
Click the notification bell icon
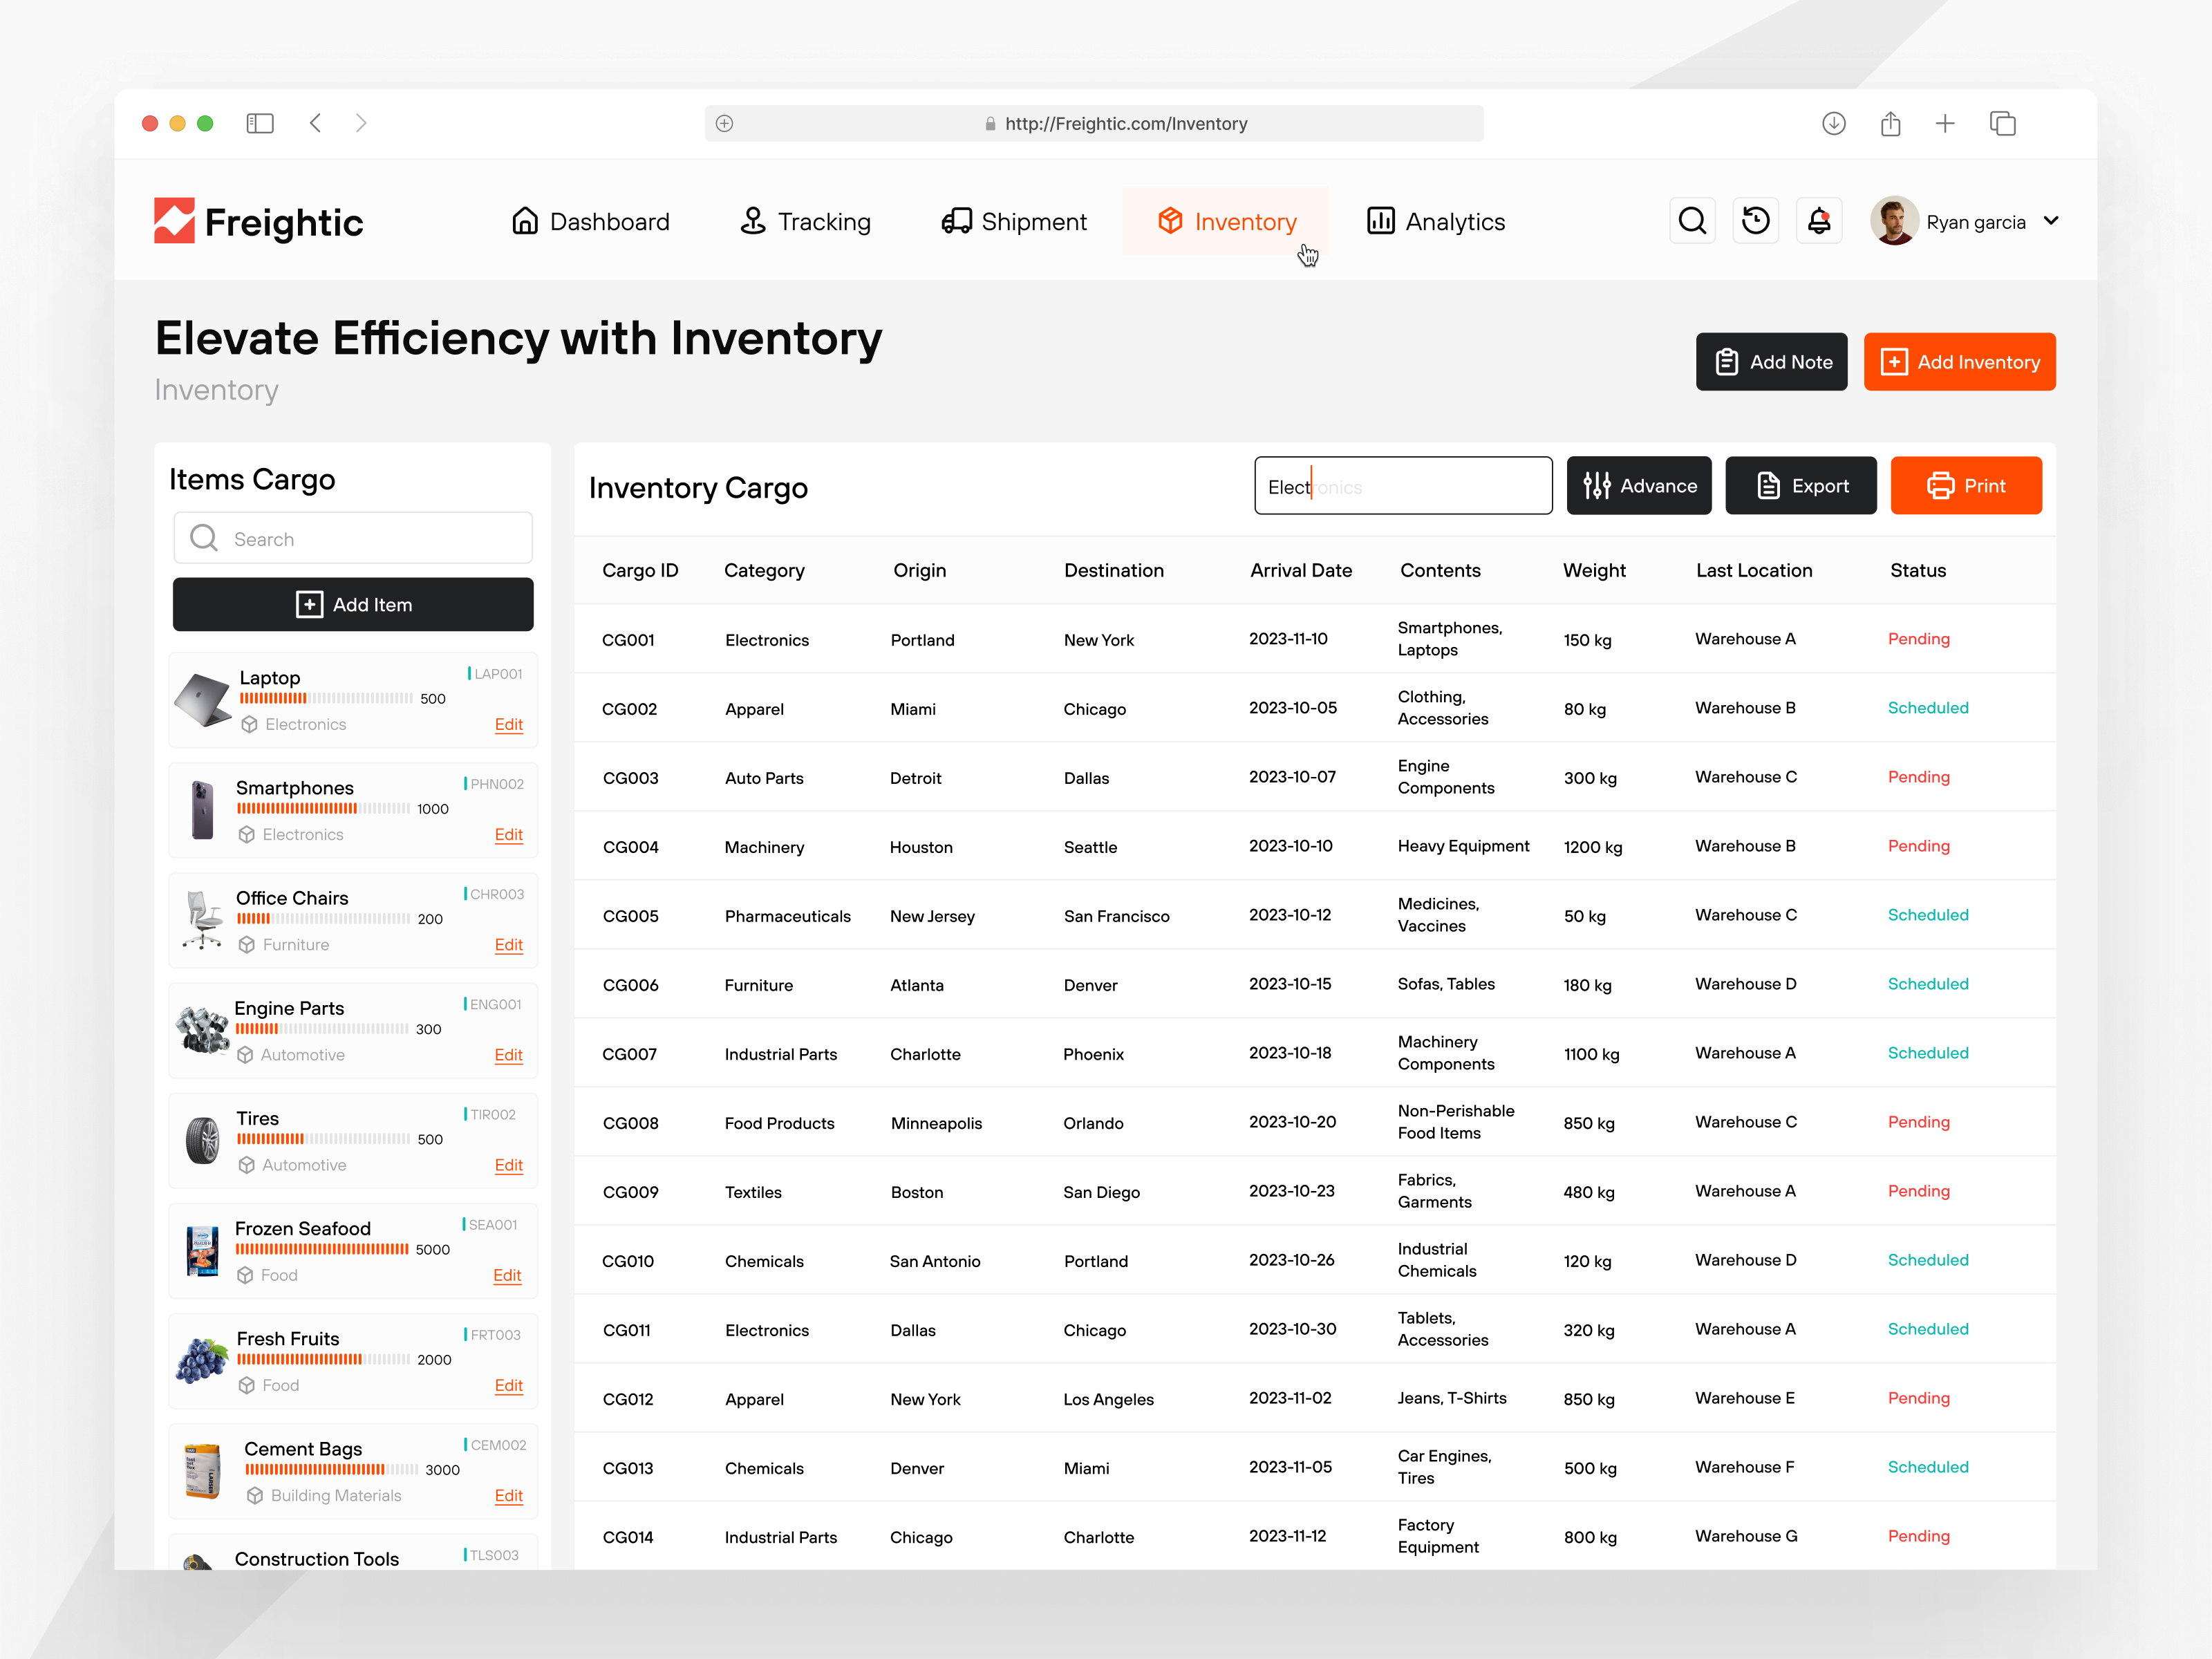(1819, 221)
